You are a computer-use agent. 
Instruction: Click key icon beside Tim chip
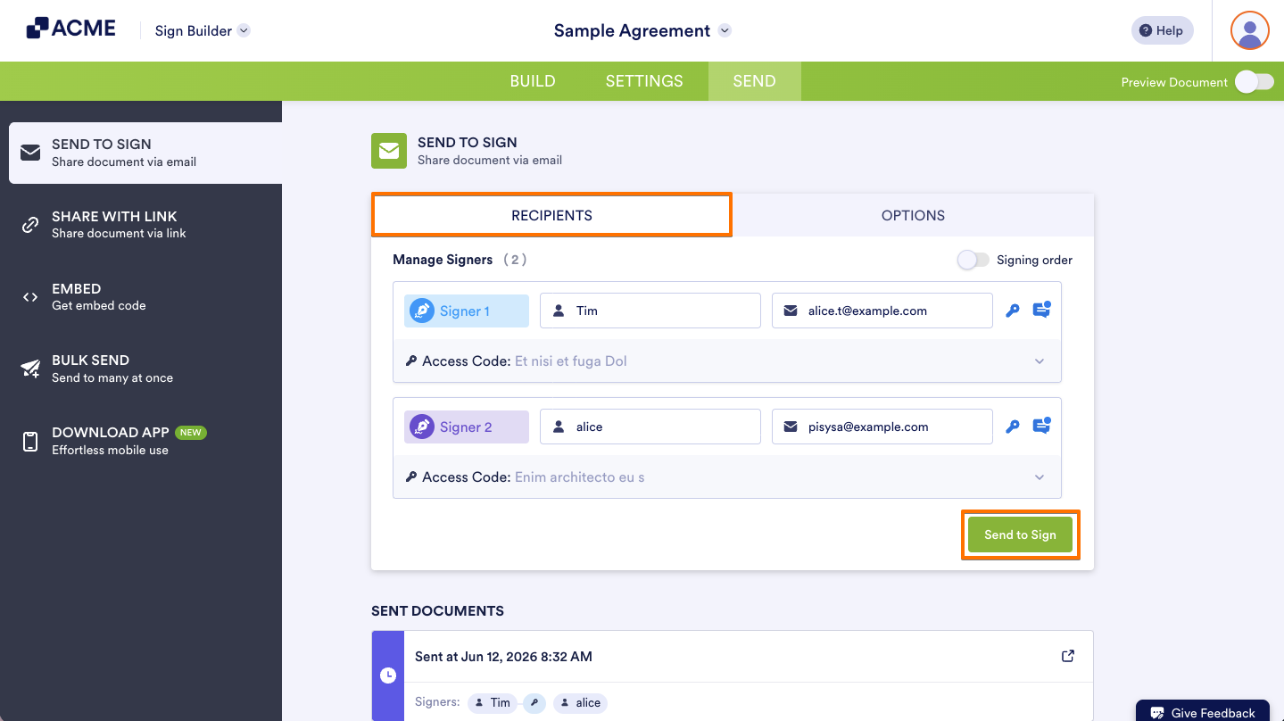tap(534, 702)
